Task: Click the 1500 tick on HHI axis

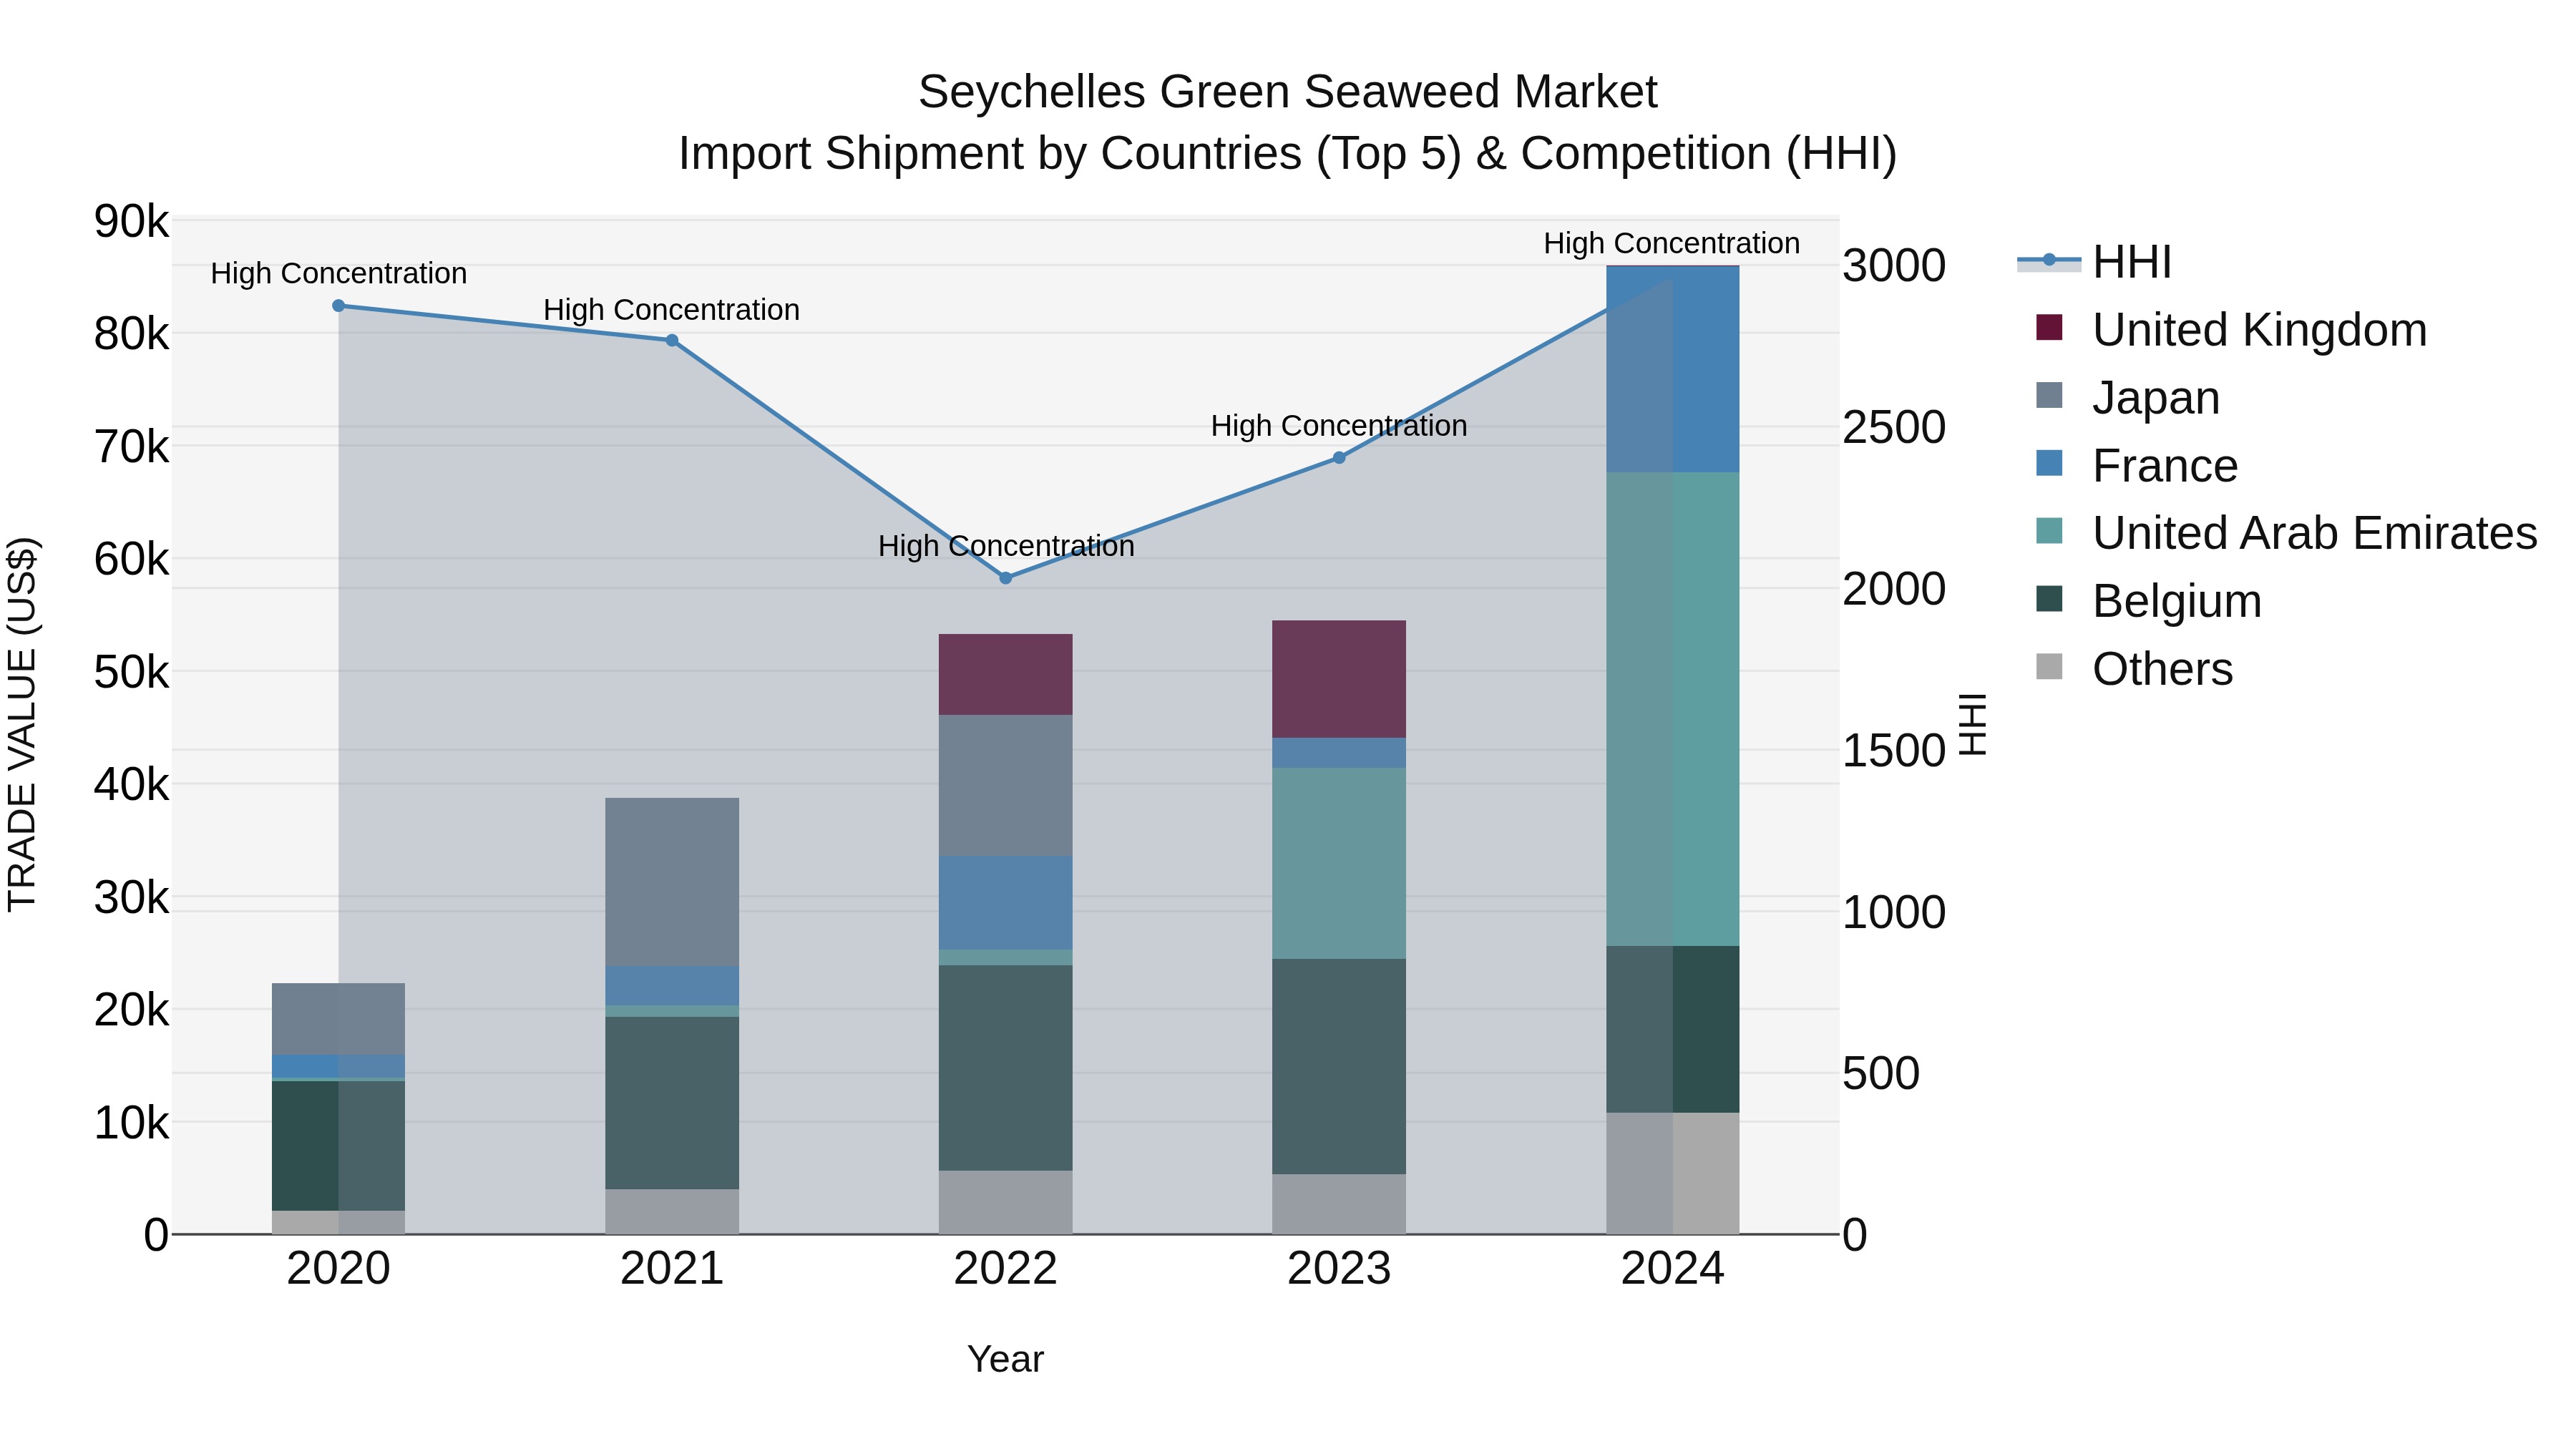Action: (1894, 751)
